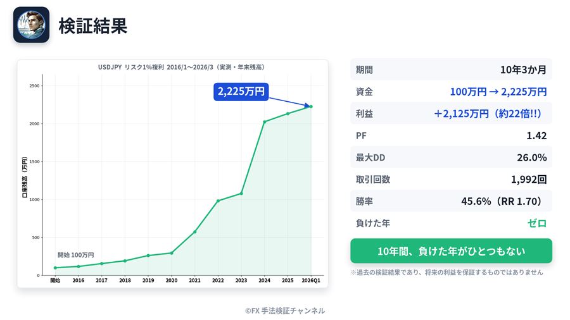Click the 勝率 row label
Viewport: 570px width, 320px height.
pyautogui.click(x=364, y=201)
